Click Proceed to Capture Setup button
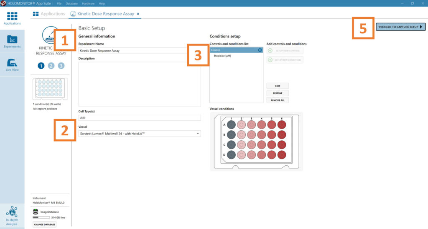 click(400, 27)
